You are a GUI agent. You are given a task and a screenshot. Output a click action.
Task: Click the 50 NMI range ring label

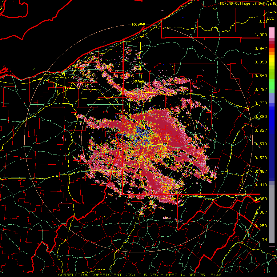138,82
